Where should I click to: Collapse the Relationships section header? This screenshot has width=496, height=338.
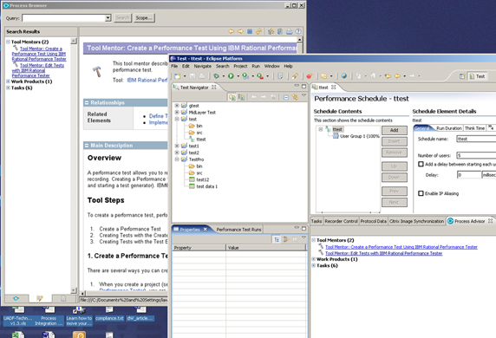87,103
